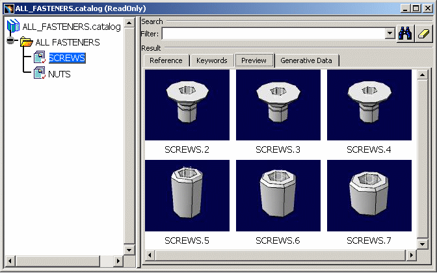Select the Preview tab
The height and width of the screenshot is (273, 437).
pyautogui.click(x=254, y=60)
